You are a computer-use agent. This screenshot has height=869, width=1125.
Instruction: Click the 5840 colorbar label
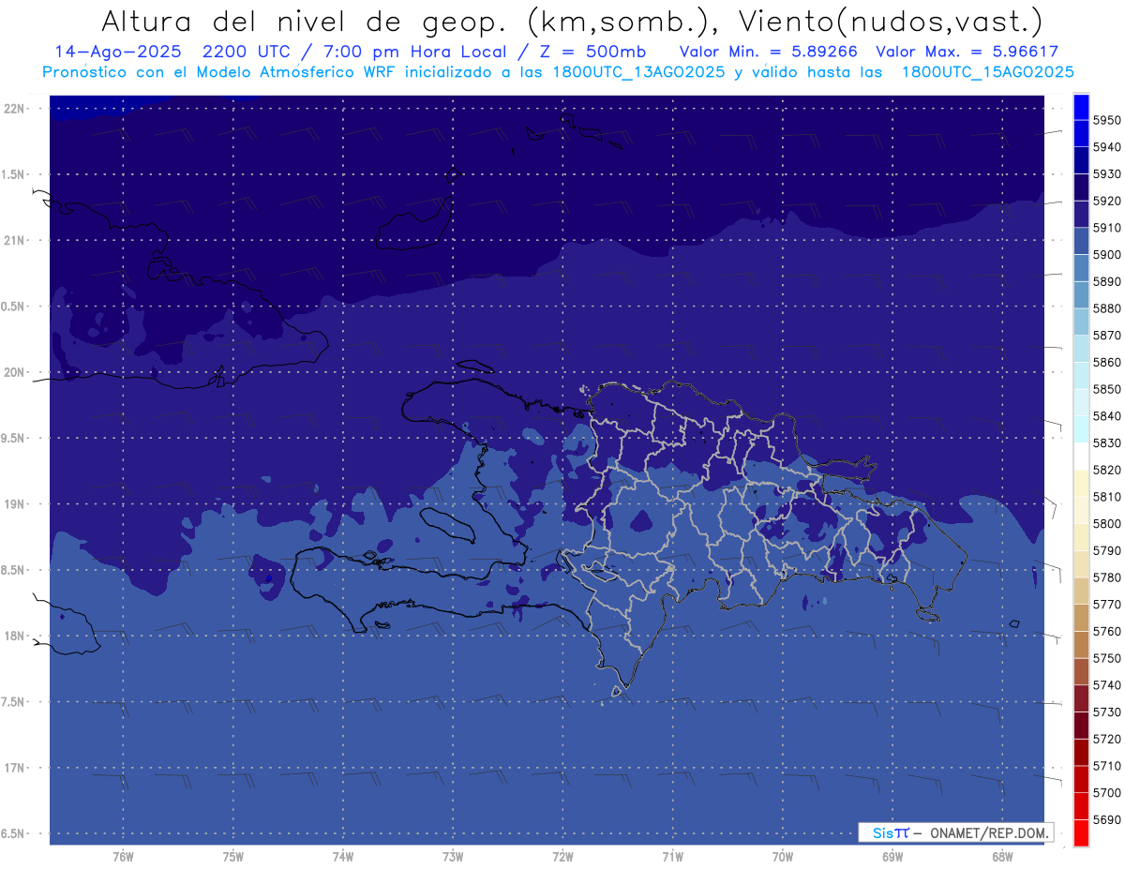[1106, 416]
